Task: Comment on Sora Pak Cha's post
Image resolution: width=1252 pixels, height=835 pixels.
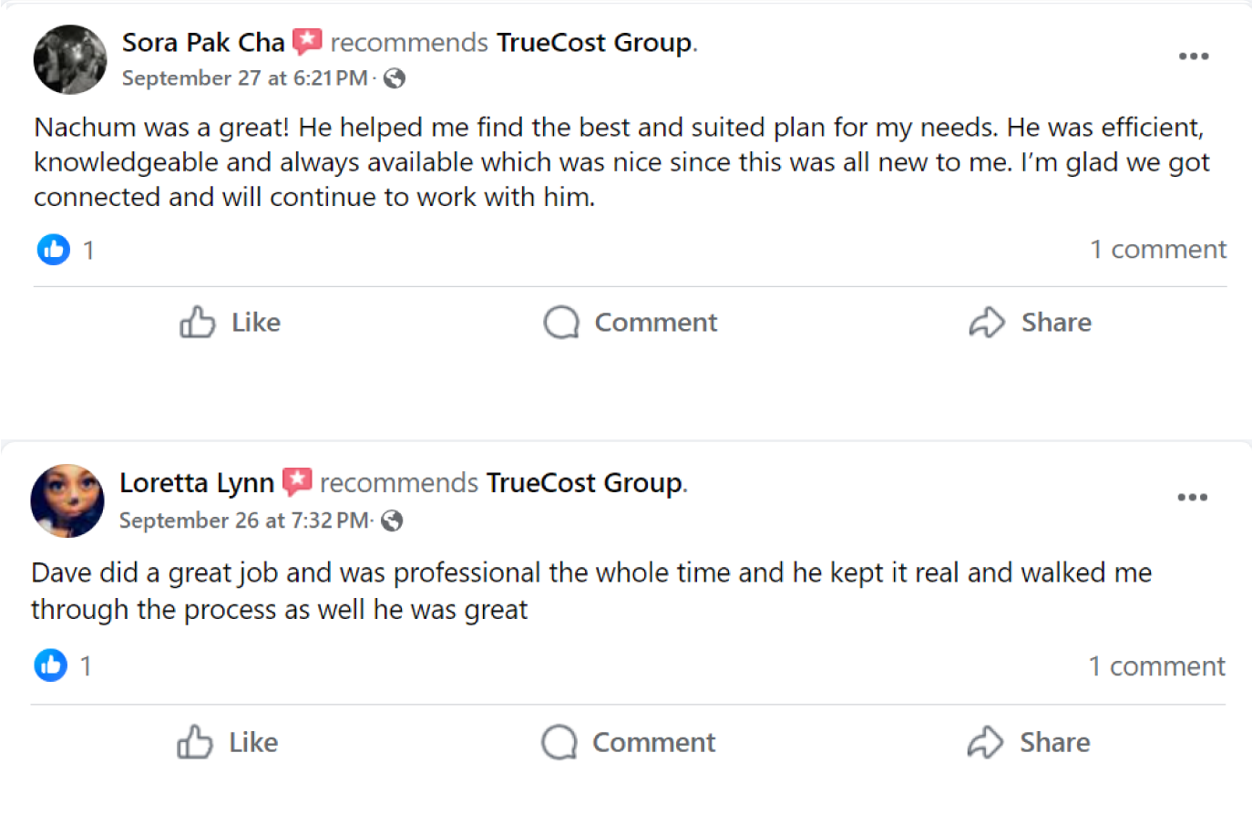Action: point(631,323)
